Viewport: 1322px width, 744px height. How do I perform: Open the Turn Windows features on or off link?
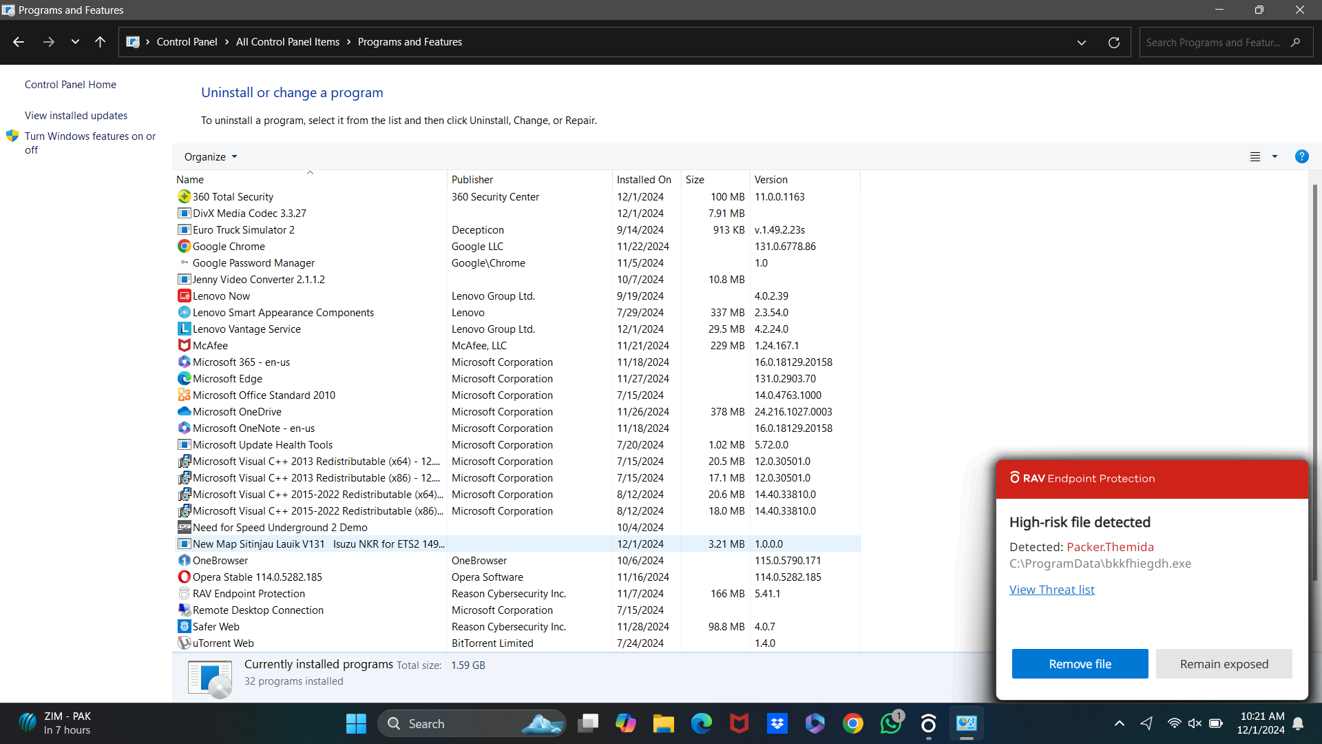pyautogui.click(x=90, y=143)
